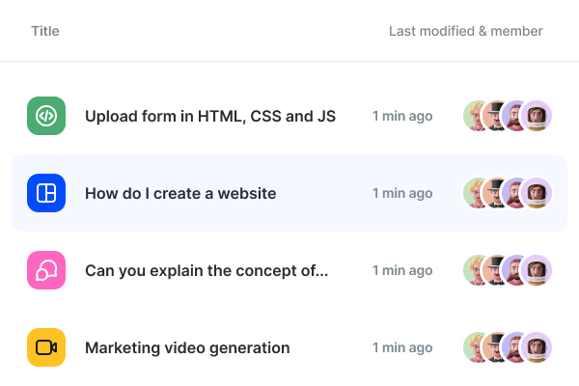Click "1 min ago" in the Upload form row
Image resolution: width=579 pixels, height=386 pixels.
402,116
